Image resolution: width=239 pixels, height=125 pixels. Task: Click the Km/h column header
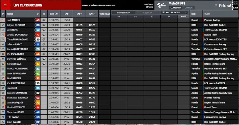(184, 17)
